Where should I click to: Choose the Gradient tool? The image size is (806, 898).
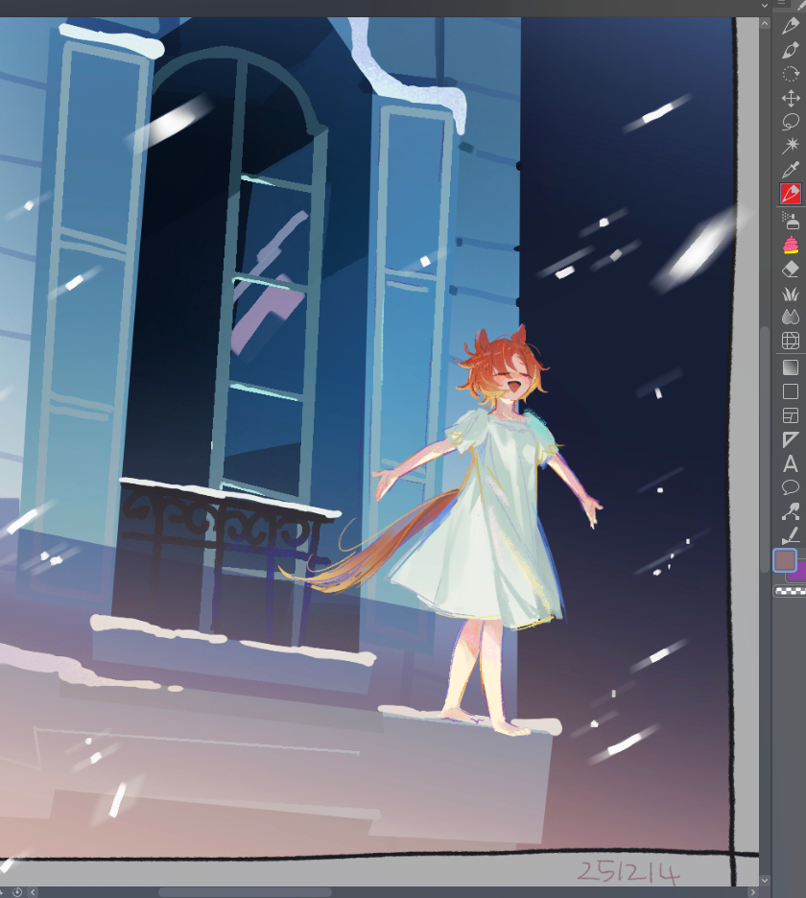(791, 366)
